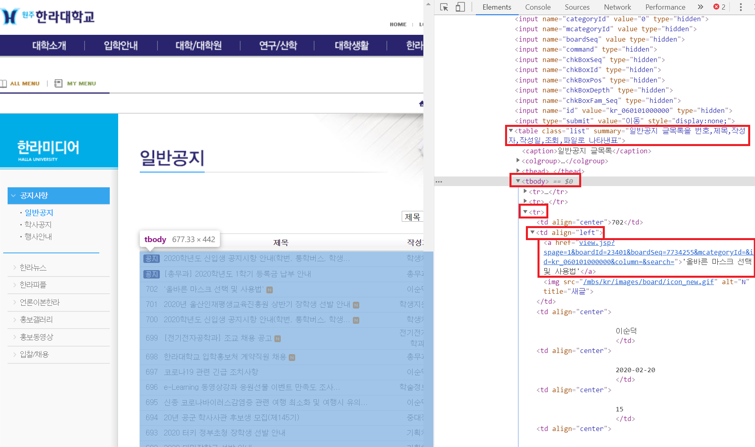Click the view.jsp href link in DevTools
The height and width of the screenshot is (447, 755).
pyautogui.click(x=596, y=243)
